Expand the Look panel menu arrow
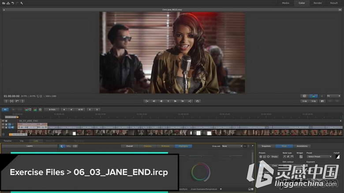344x193 pixels. (x=253, y=146)
